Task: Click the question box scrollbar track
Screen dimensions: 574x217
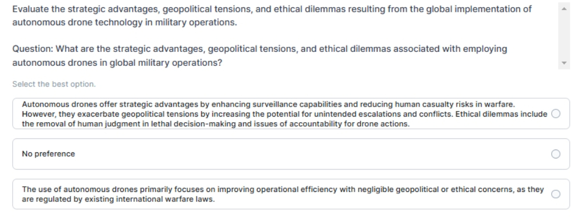Action: (x=564, y=36)
